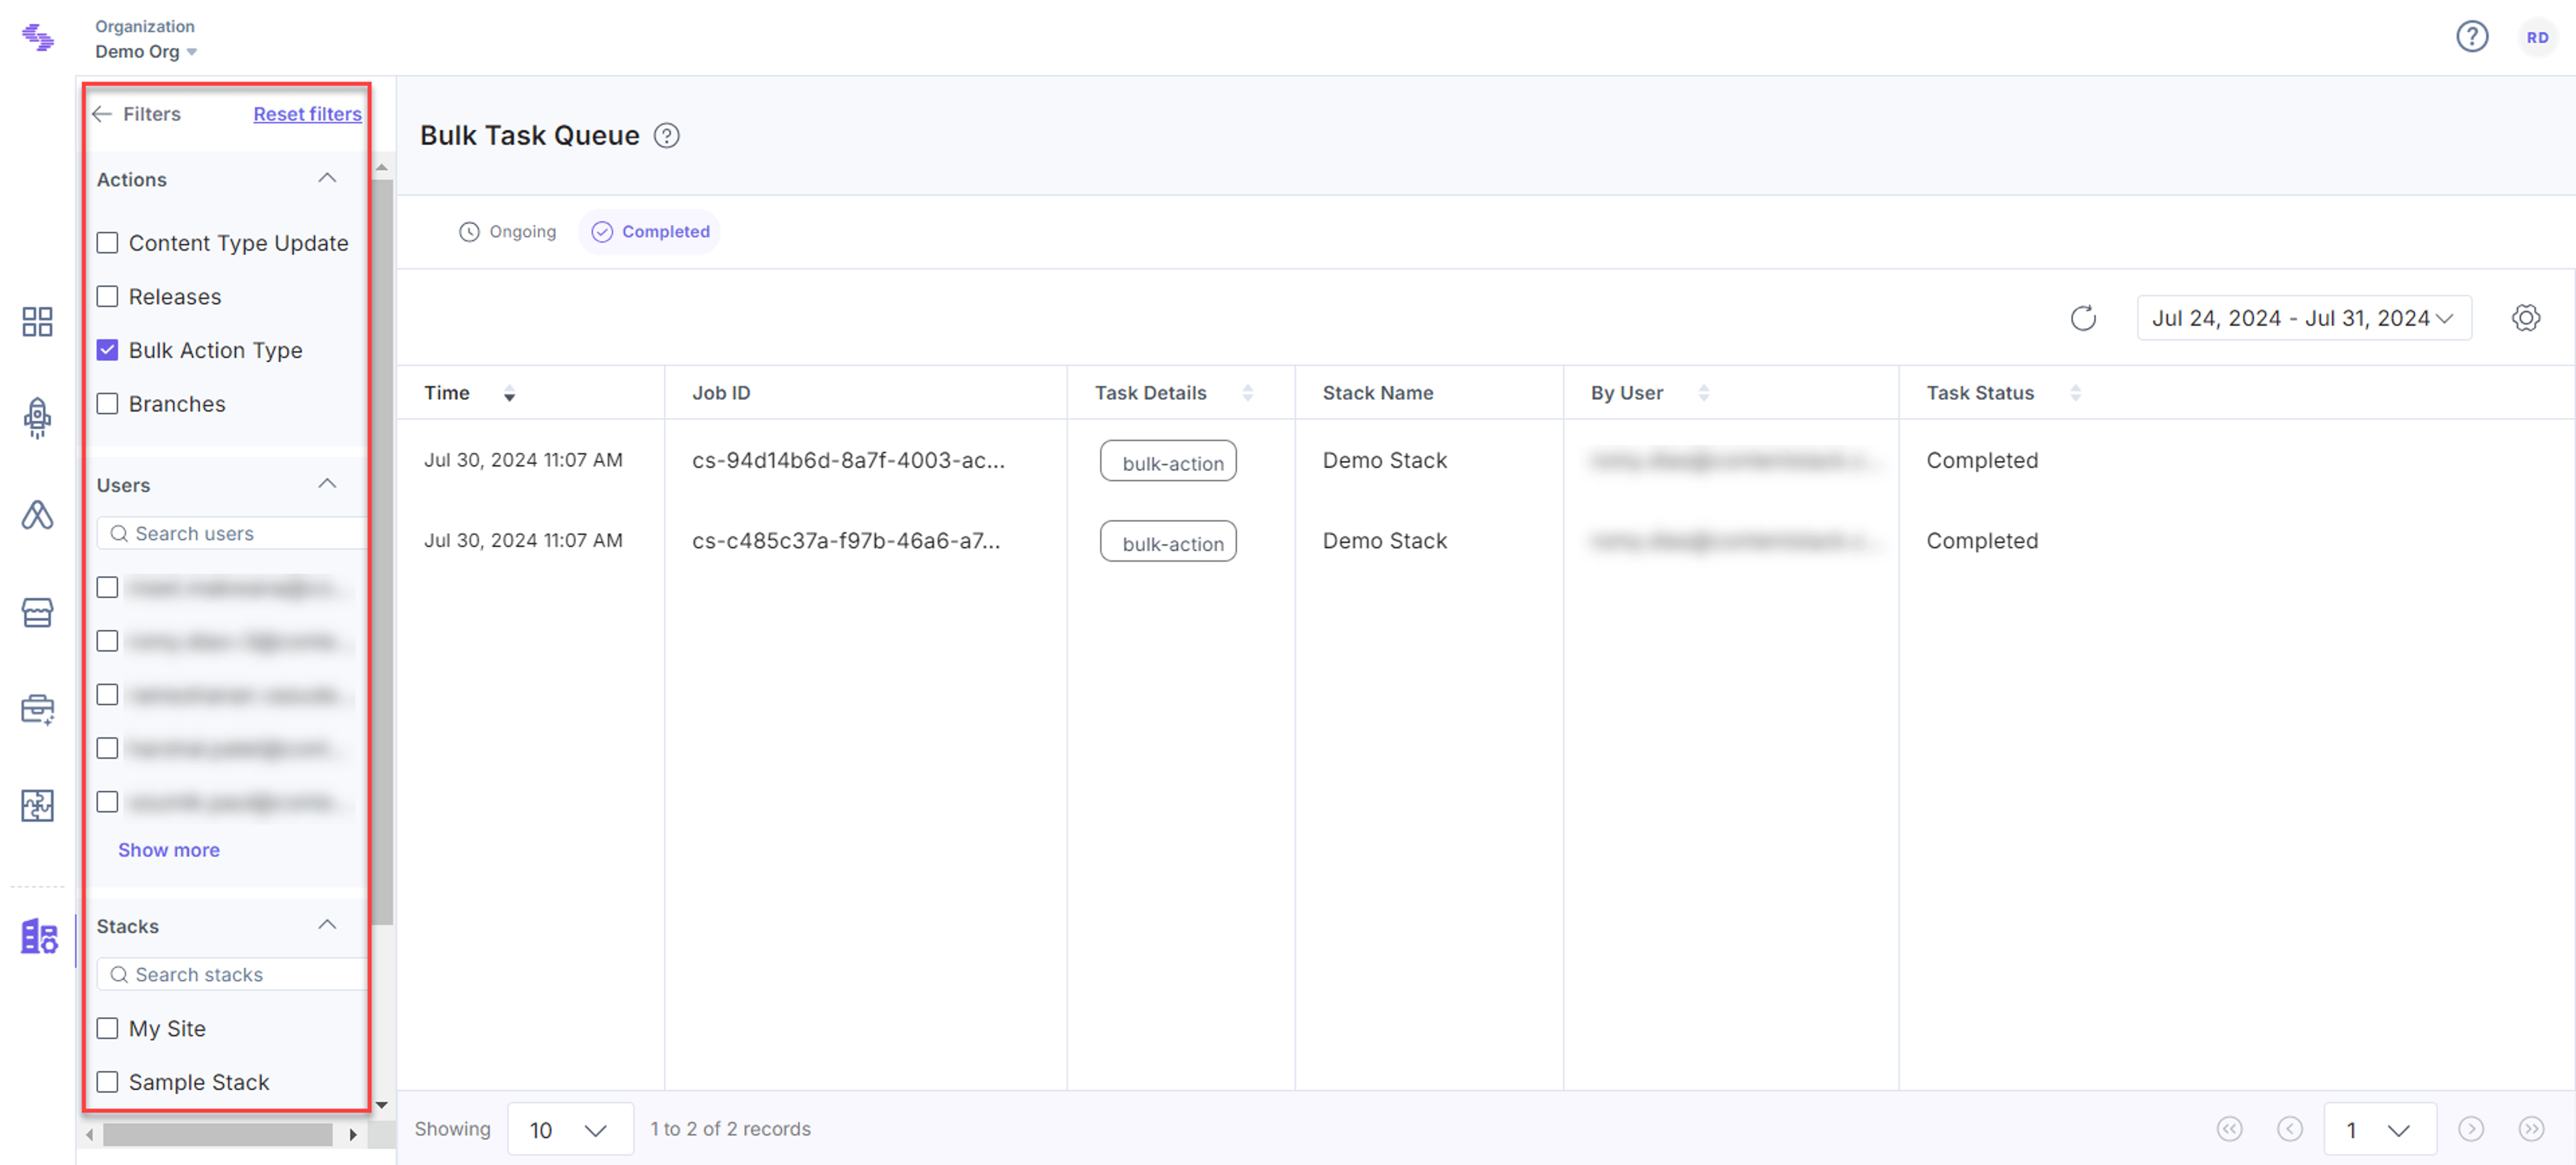Image resolution: width=2576 pixels, height=1165 pixels.
Task: Click bulk-action tag for job cs-c485c37a
Action: point(1168,542)
